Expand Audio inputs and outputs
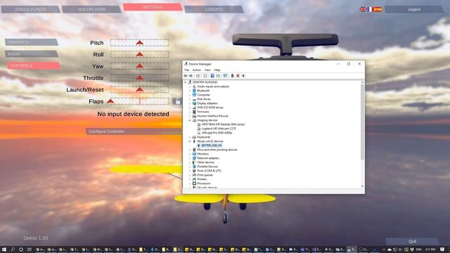Screen dimensions: 450x253 (190, 86)
